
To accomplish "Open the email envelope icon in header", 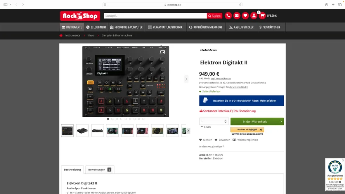I will [237, 16].
